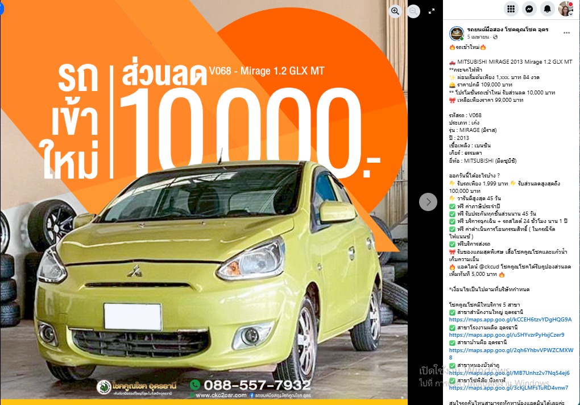The height and width of the screenshot is (405, 580).
Task: Open account profile picture menu
Action: point(566,9)
